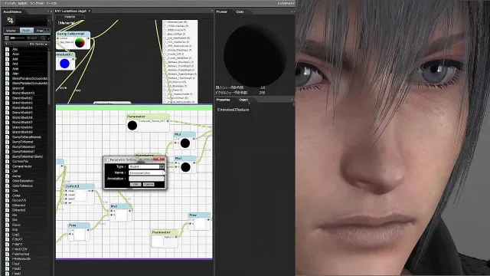490x276 pixels.
Task: Select the Switch2 node header
Action: [79, 186]
